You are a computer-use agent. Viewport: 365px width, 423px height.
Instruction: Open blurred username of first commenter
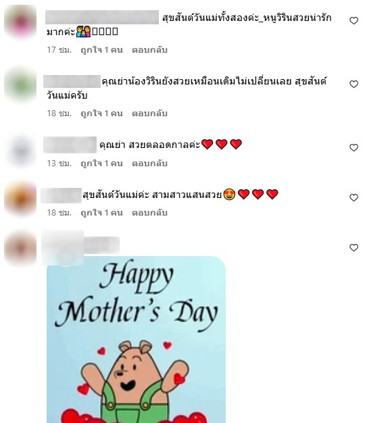102,18
